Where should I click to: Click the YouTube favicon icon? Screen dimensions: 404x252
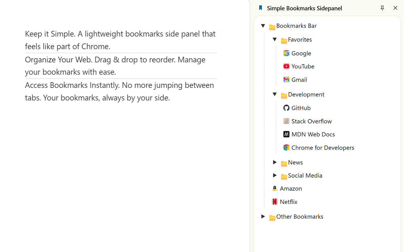(286, 66)
